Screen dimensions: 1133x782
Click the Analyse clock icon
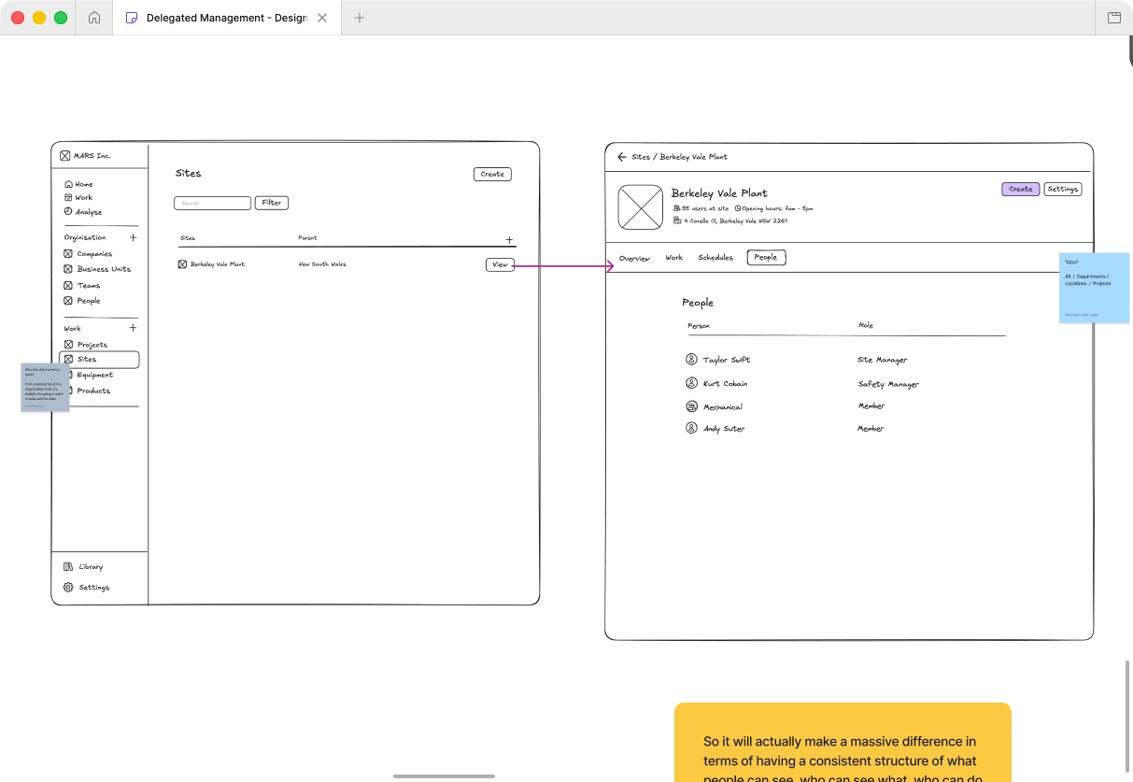coord(68,212)
